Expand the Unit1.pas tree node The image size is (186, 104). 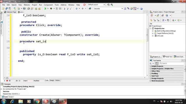(x=153, y=36)
